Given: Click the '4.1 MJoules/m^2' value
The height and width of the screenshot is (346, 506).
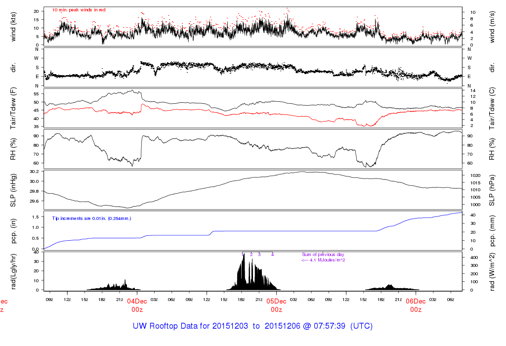Looking at the screenshot, I should coord(327,260).
